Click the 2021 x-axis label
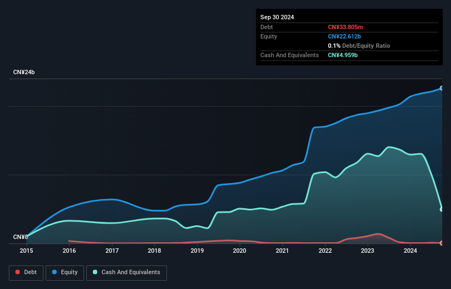 282,251
